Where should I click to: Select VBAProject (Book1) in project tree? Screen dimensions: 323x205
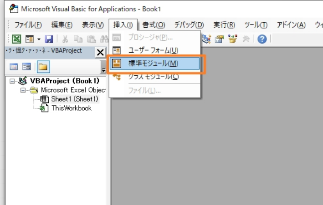(65, 81)
